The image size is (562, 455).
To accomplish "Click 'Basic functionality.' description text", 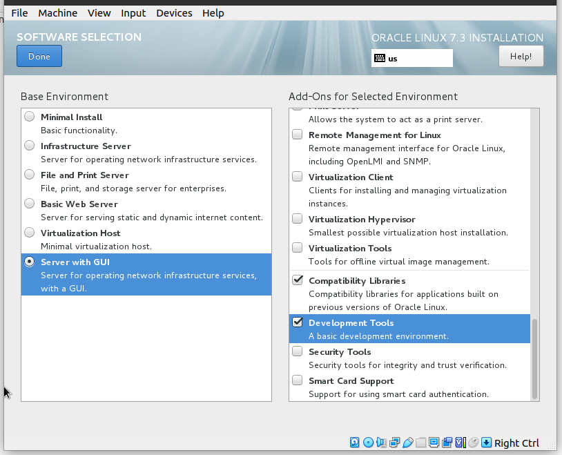I will 79,130.
